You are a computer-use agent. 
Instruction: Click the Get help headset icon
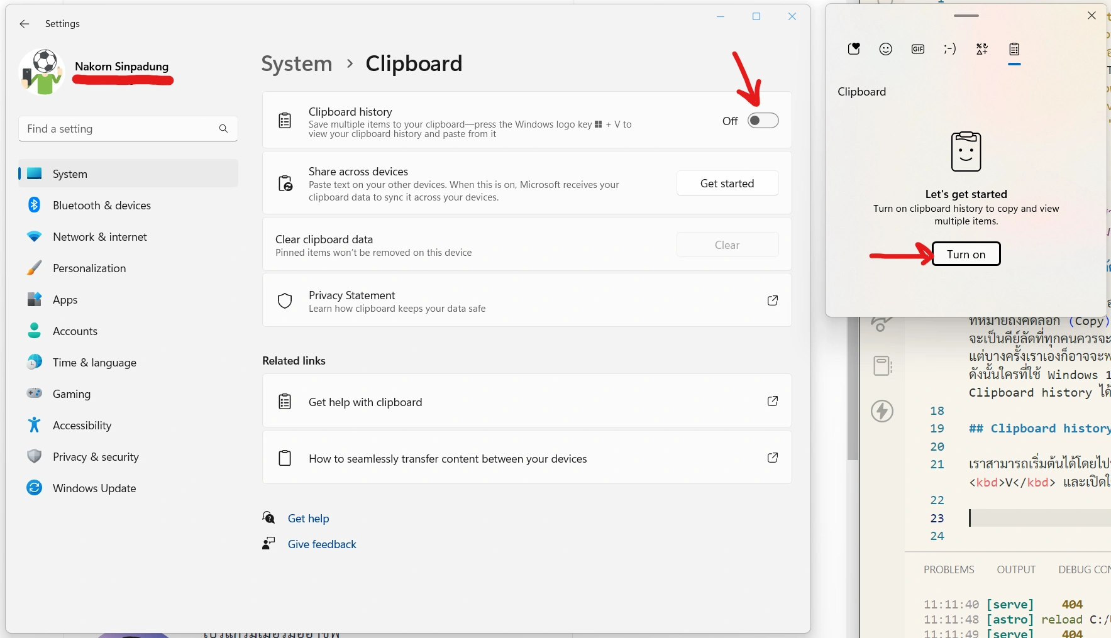coord(268,517)
